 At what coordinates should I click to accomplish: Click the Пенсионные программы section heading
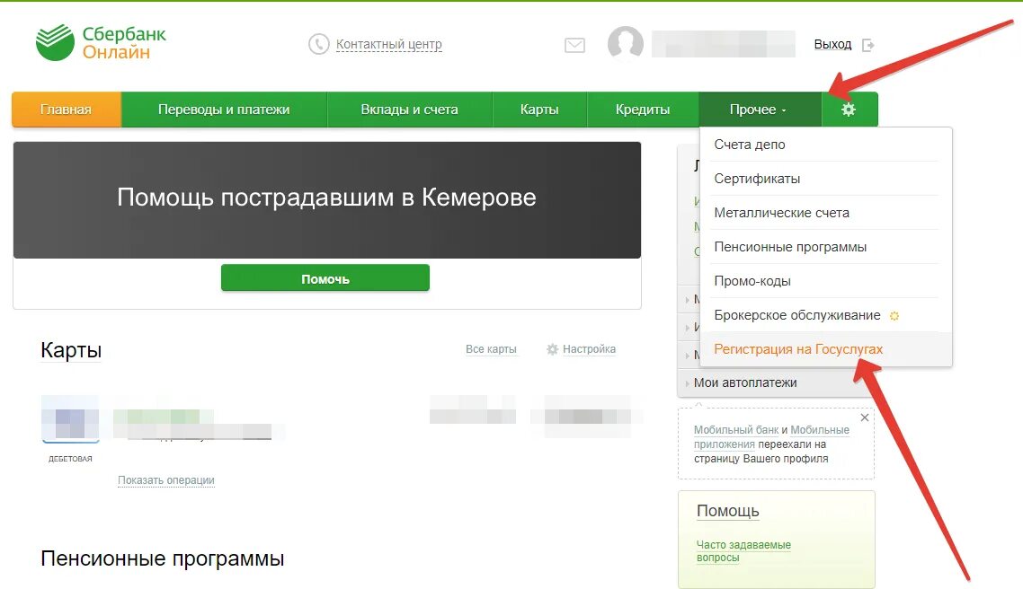pyautogui.click(x=163, y=558)
